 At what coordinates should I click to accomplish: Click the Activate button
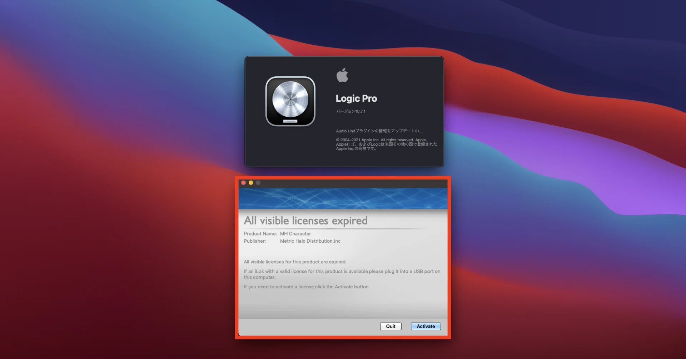pyautogui.click(x=426, y=326)
